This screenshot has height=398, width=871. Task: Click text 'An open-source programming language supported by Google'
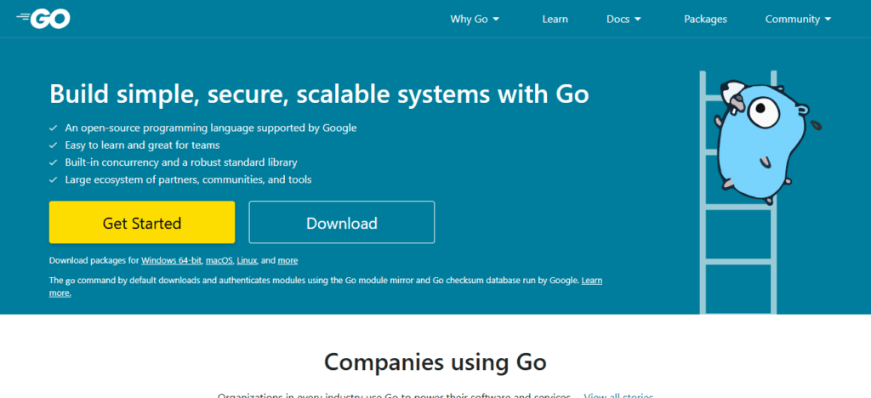click(211, 128)
